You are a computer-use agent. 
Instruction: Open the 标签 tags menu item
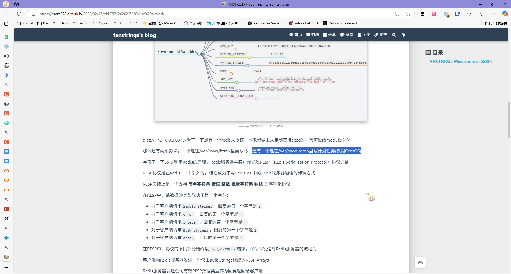[347, 35]
